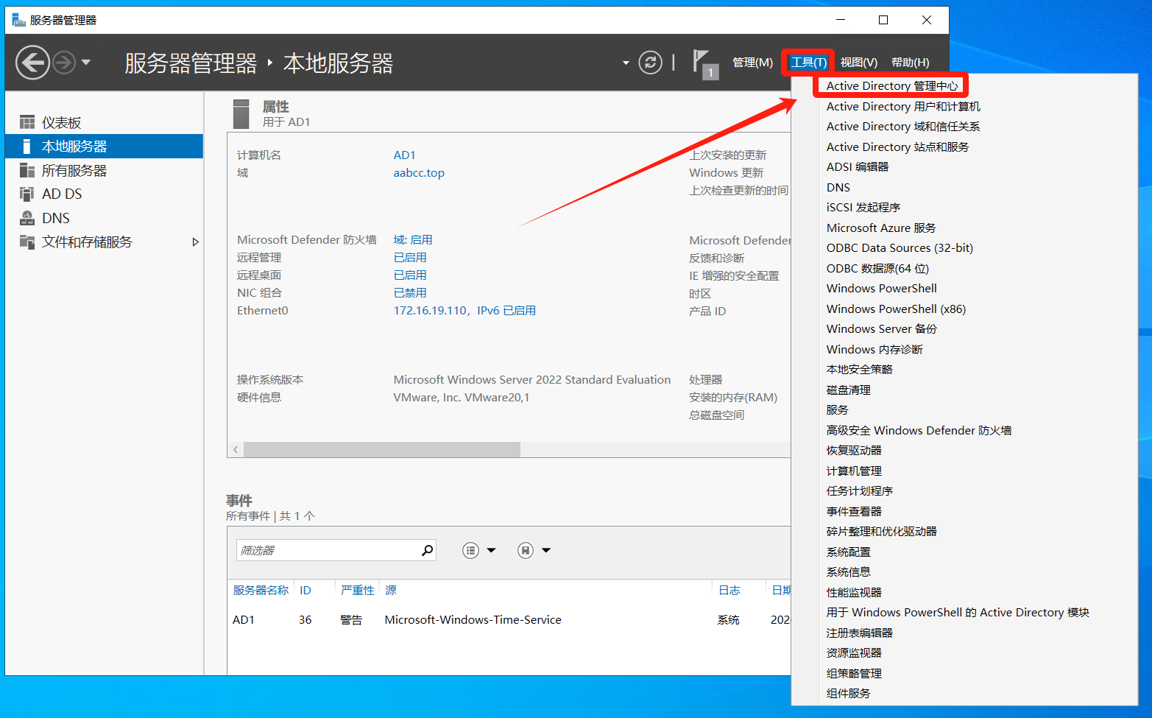Image resolution: width=1152 pixels, height=718 pixels.
Task: Open the 管理(M) menu
Action: (752, 63)
